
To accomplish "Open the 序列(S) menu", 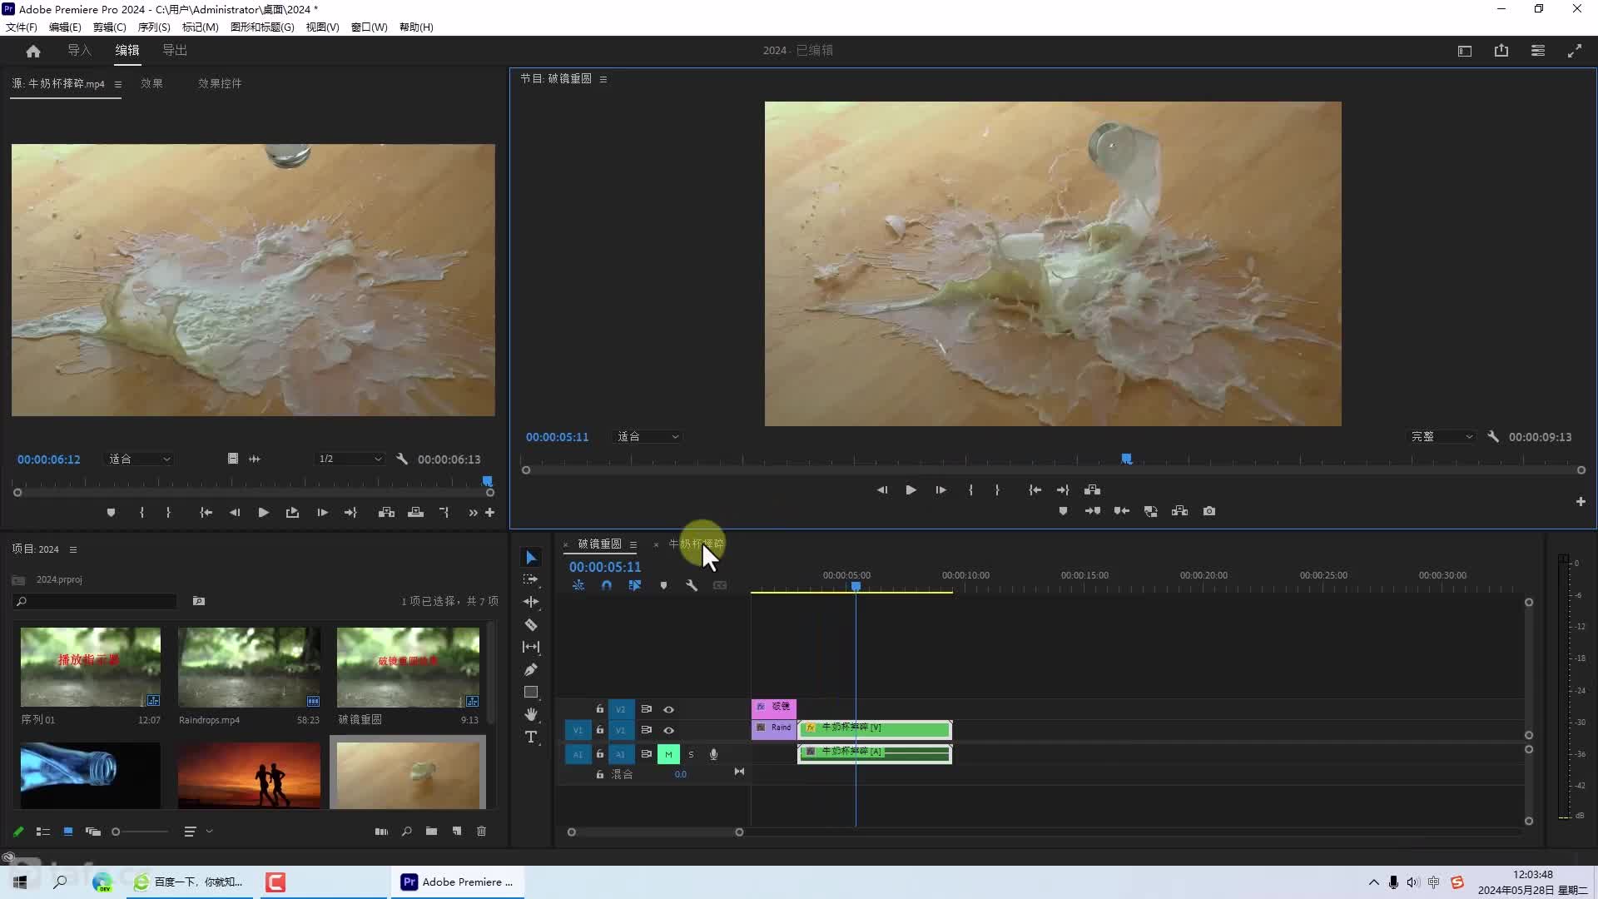I will pyautogui.click(x=154, y=27).
